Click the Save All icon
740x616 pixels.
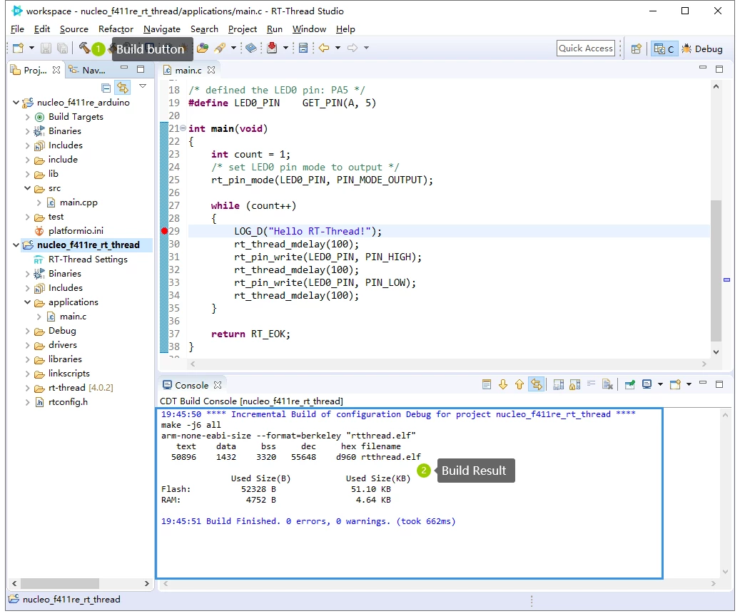[x=62, y=48]
